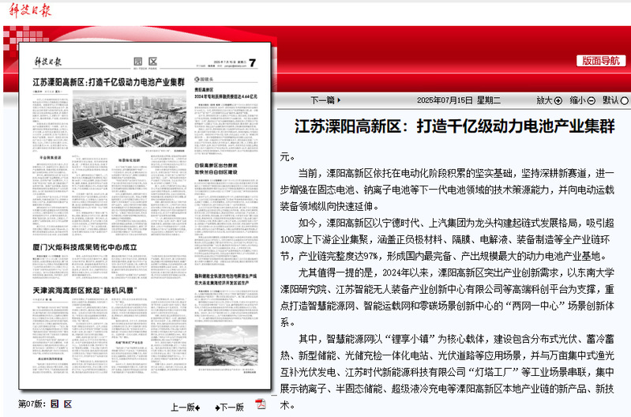Reset font size with 默认 circle icon
Viewport: 631px width, 417px height.
625,100
